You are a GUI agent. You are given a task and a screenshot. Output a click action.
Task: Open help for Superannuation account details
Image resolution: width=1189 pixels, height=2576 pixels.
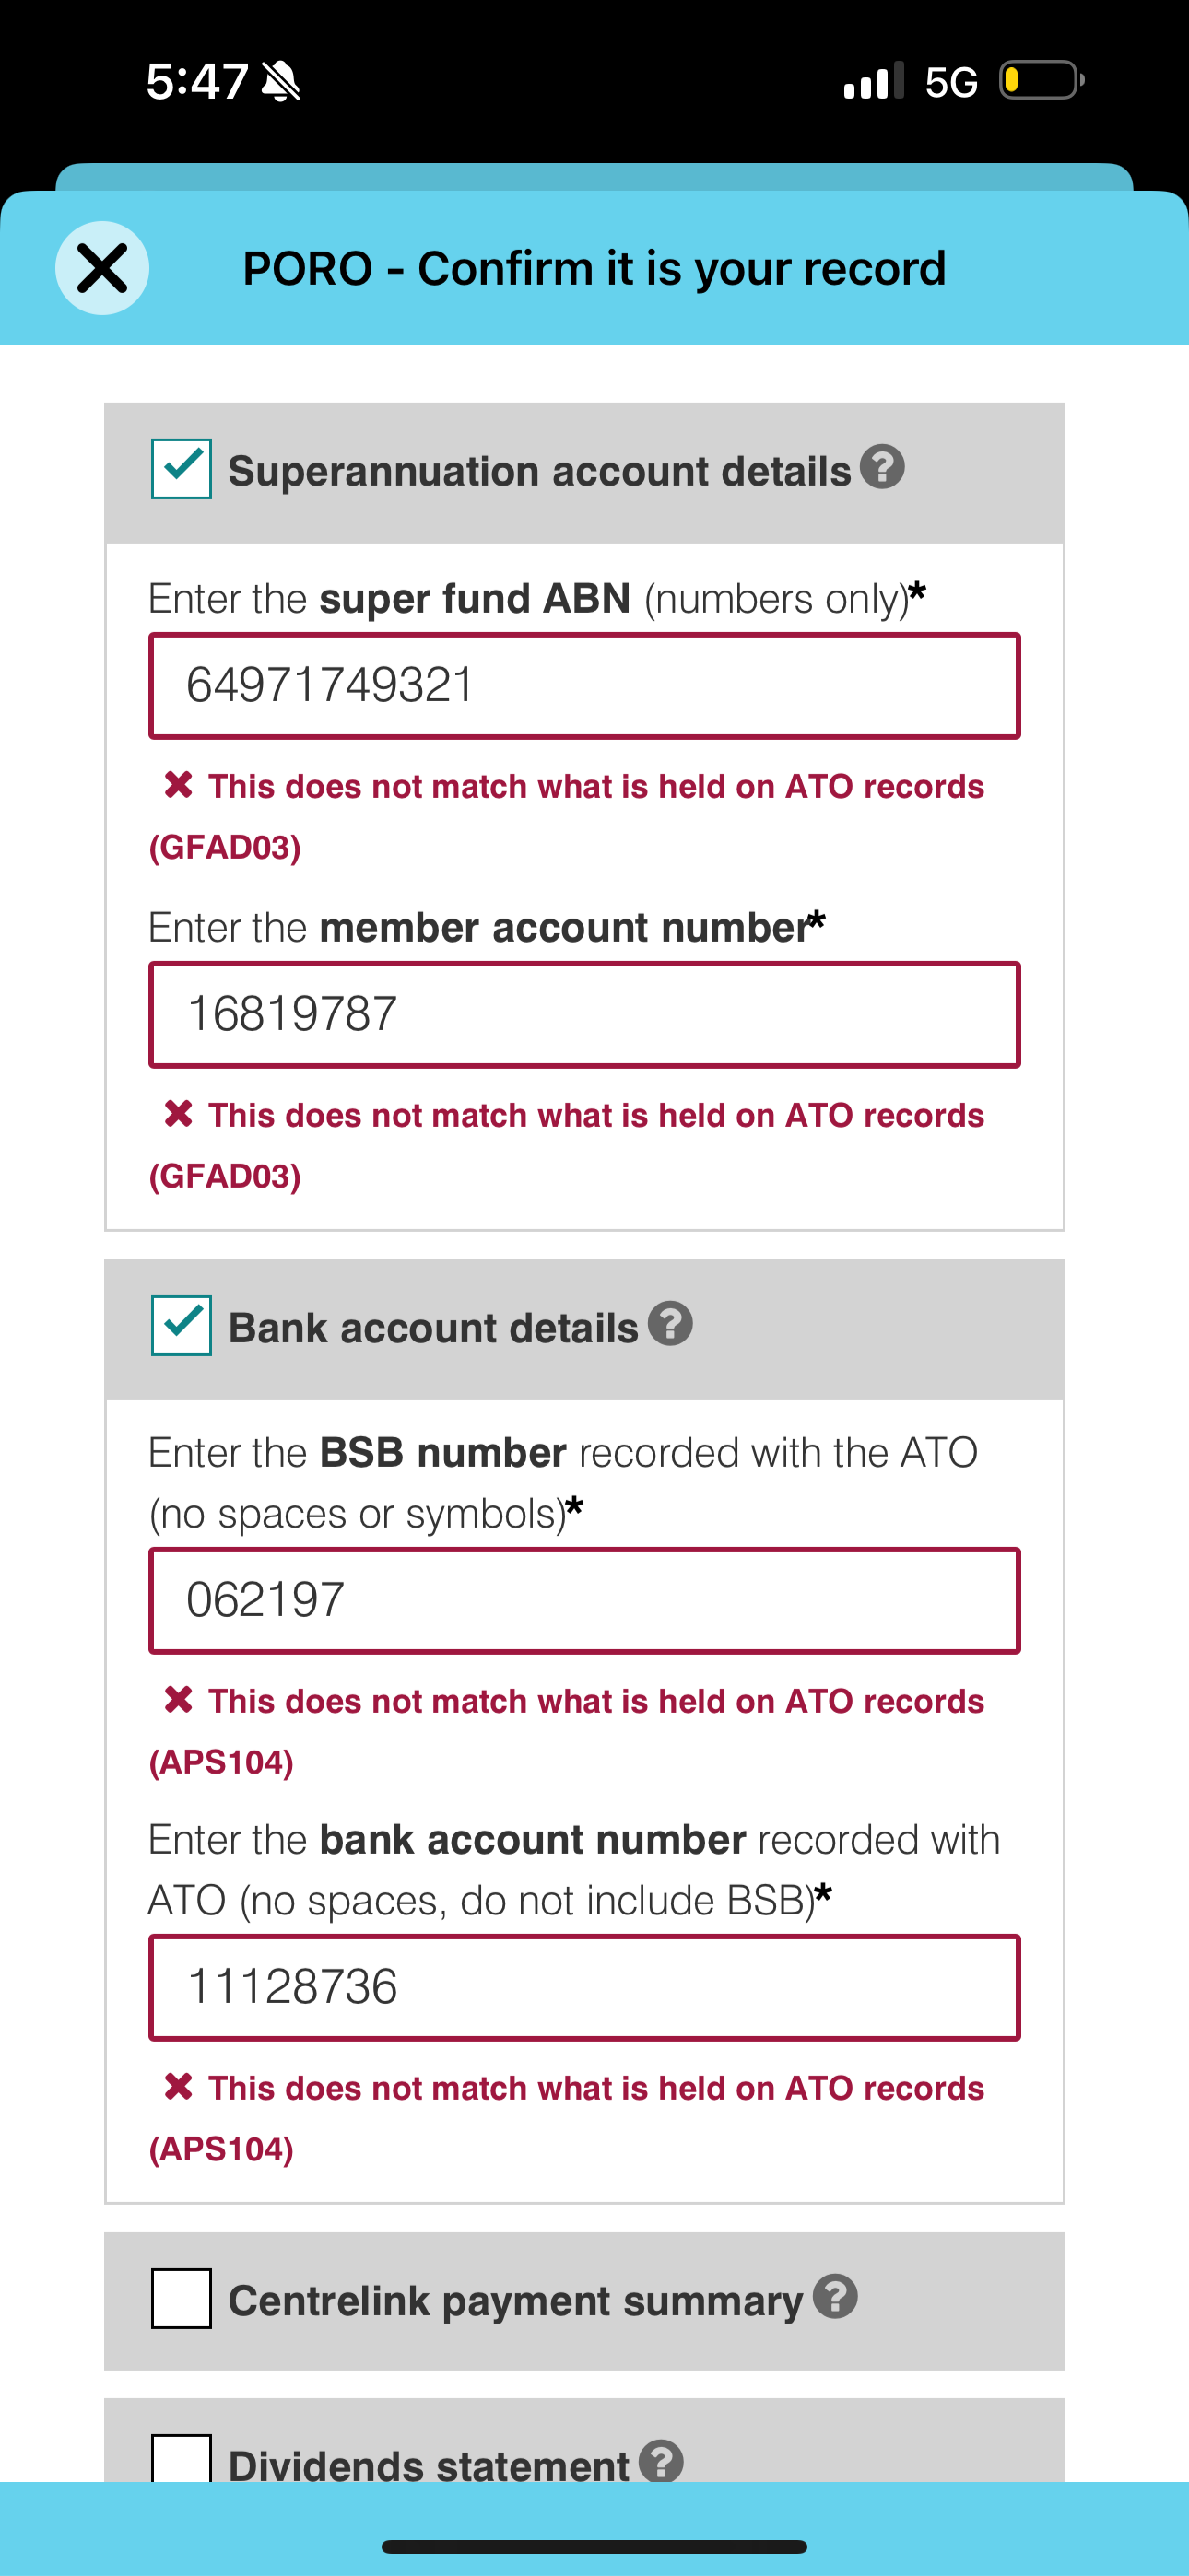coord(883,466)
